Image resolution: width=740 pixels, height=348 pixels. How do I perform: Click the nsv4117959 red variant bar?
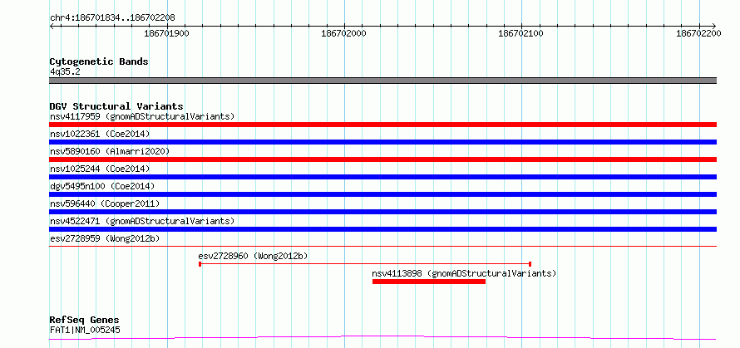coord(382,125)
